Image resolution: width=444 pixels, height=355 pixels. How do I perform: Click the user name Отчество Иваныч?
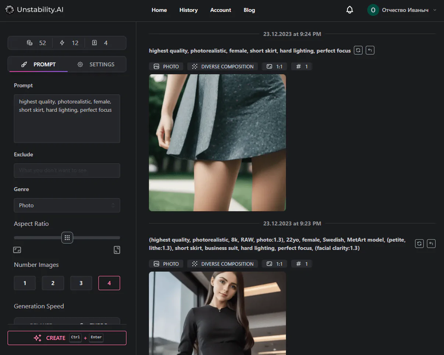coord(405,10)
